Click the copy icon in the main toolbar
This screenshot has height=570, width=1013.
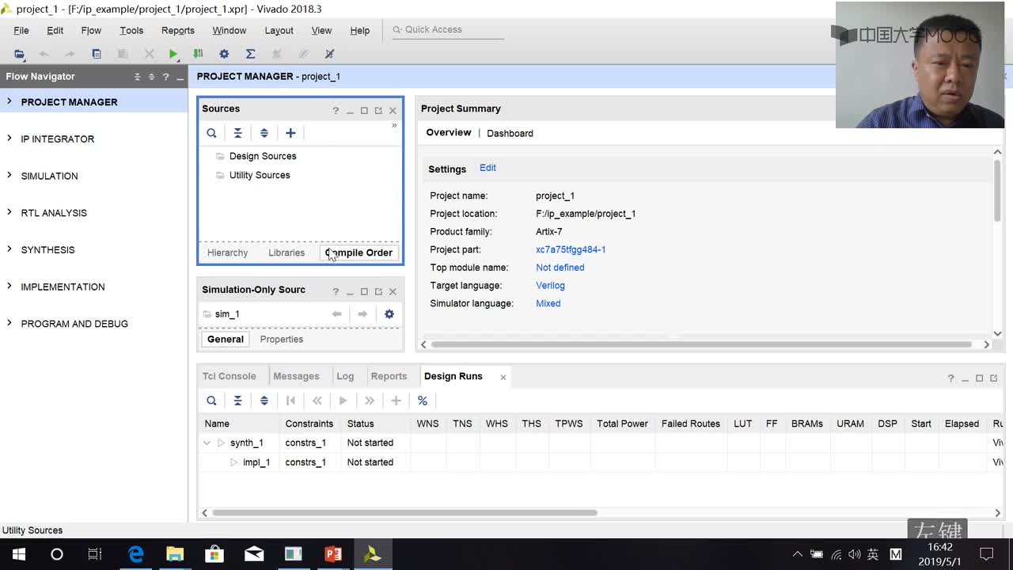point(97,54)
